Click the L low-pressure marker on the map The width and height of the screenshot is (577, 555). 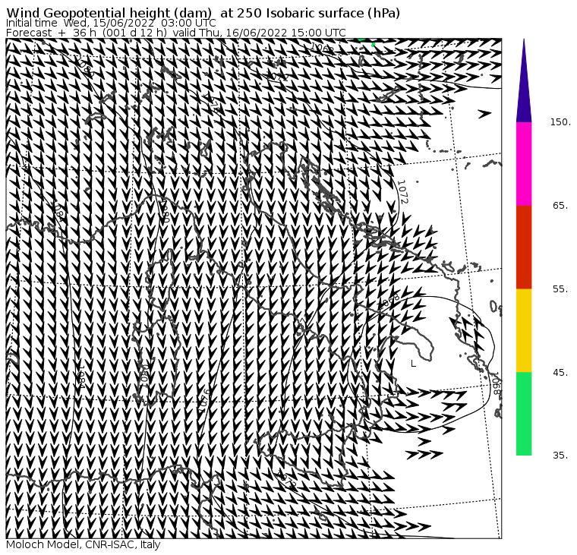point(413,364)
